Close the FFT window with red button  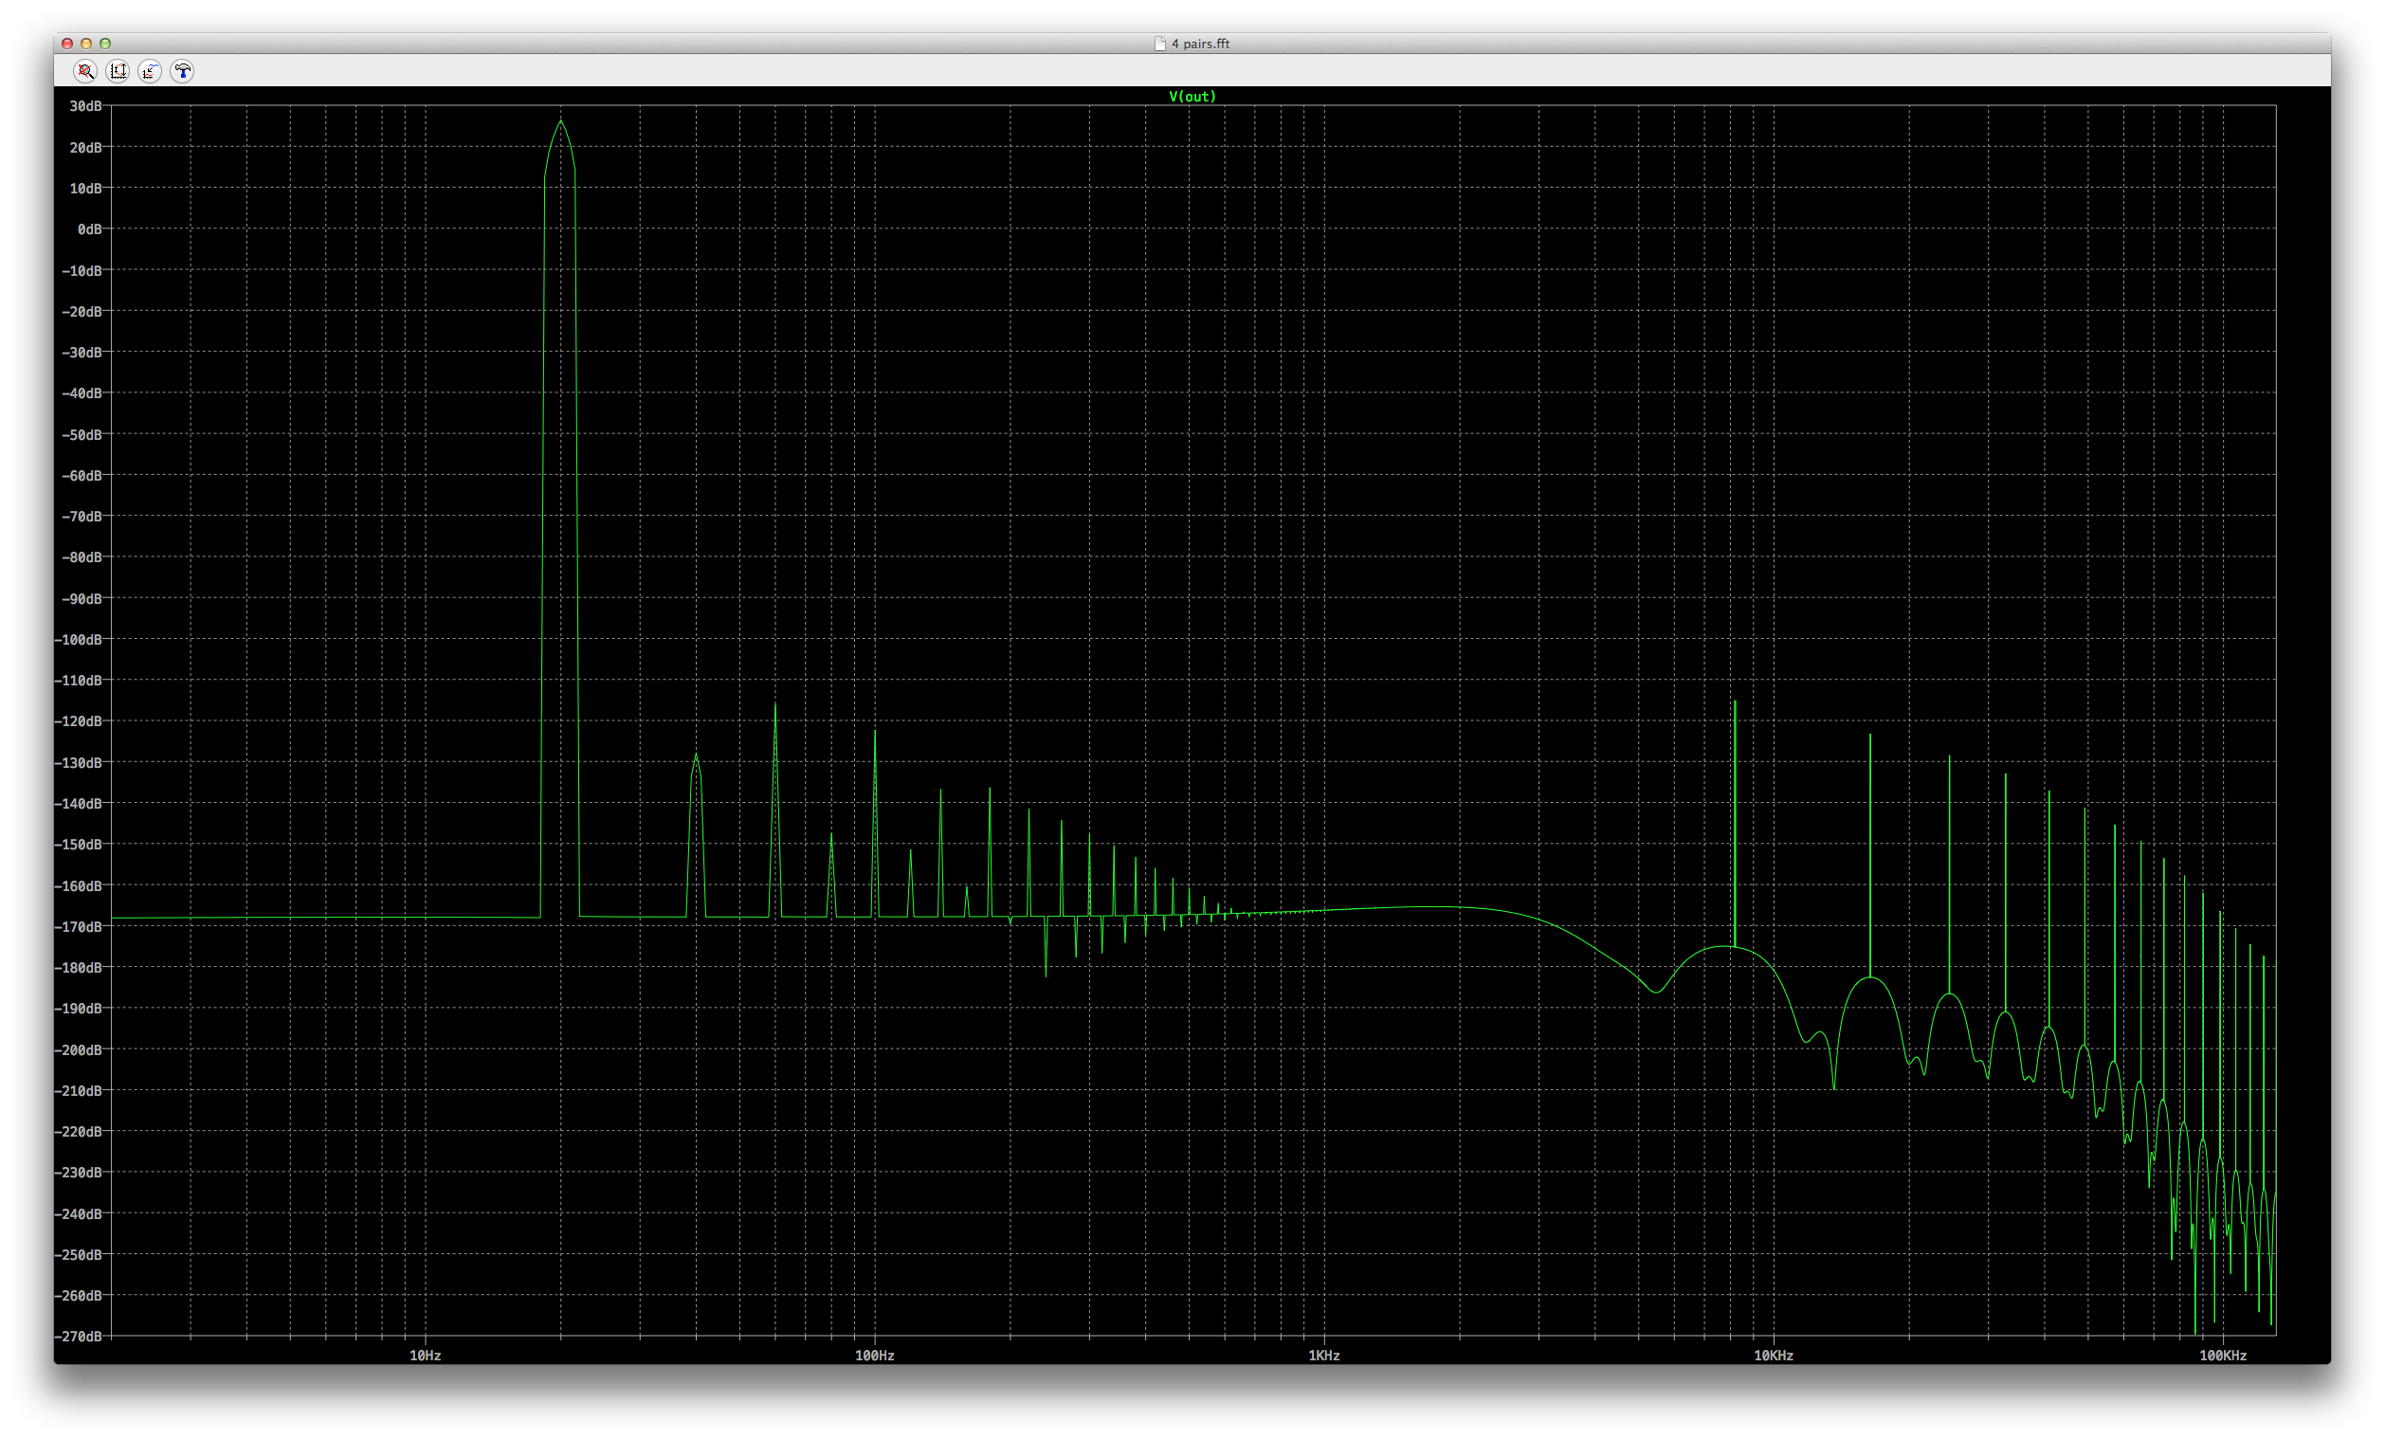tap(66, 44)
